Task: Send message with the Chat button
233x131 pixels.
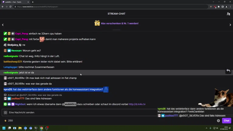Action: (x=226, y=121)
